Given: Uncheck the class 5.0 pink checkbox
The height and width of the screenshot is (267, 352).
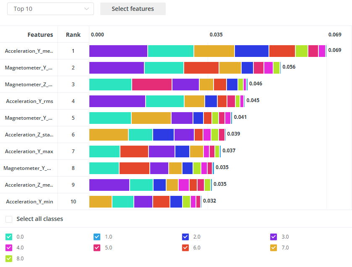Looking at the screenshot, I should pyautogui.click(x=97, y=248).
